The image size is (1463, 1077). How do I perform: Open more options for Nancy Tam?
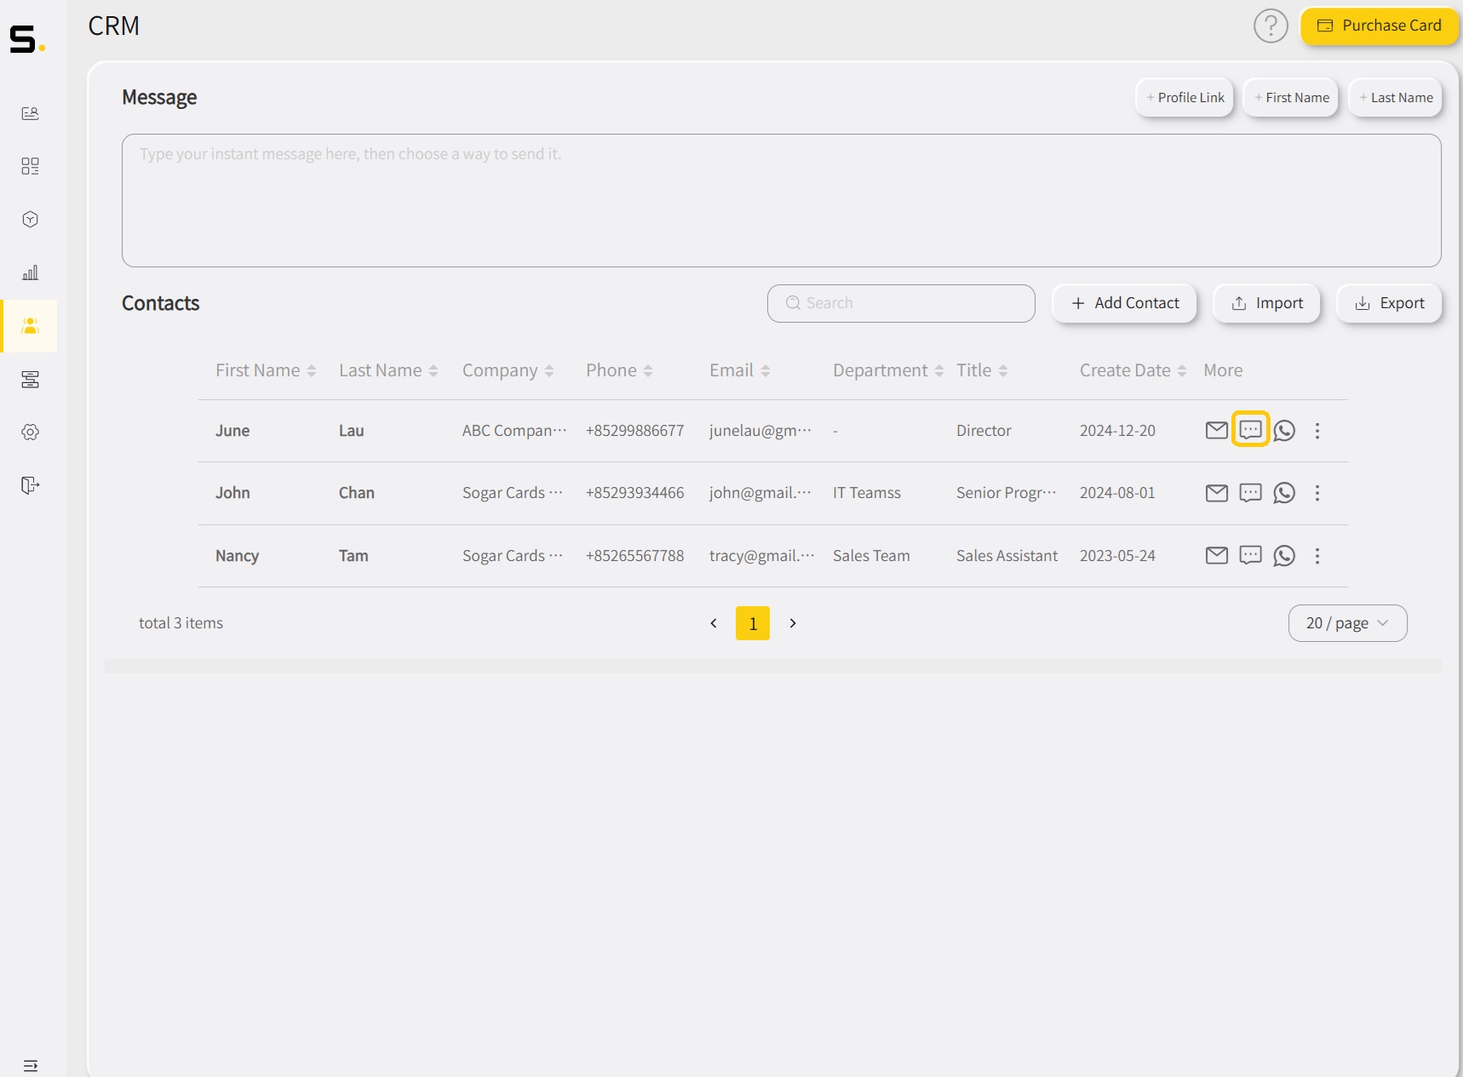tap(1317, 556)
